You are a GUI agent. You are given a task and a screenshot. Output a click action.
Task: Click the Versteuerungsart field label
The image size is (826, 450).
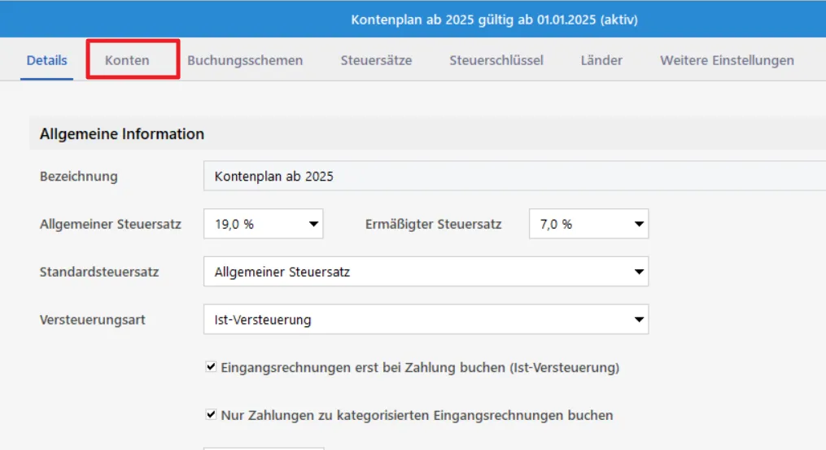coord(93,320)
